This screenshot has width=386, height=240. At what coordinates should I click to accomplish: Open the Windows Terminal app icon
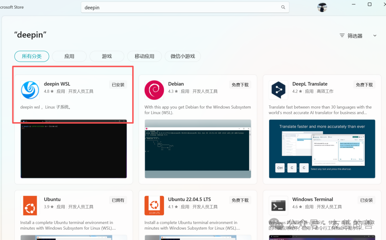(x=278, y=206)
